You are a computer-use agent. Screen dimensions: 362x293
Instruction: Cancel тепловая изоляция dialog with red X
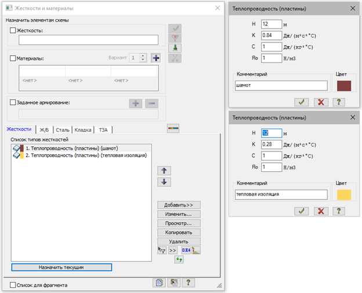tap(320, 211)
